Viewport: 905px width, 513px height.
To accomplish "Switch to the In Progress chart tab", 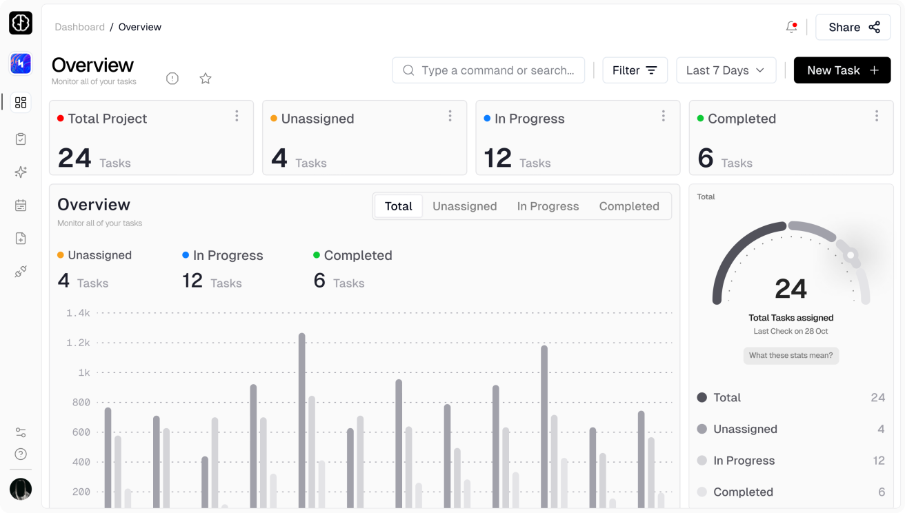I will (548, 206).
